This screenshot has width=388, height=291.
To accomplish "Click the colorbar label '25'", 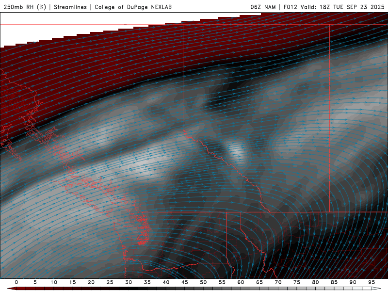I will (110, 282).
